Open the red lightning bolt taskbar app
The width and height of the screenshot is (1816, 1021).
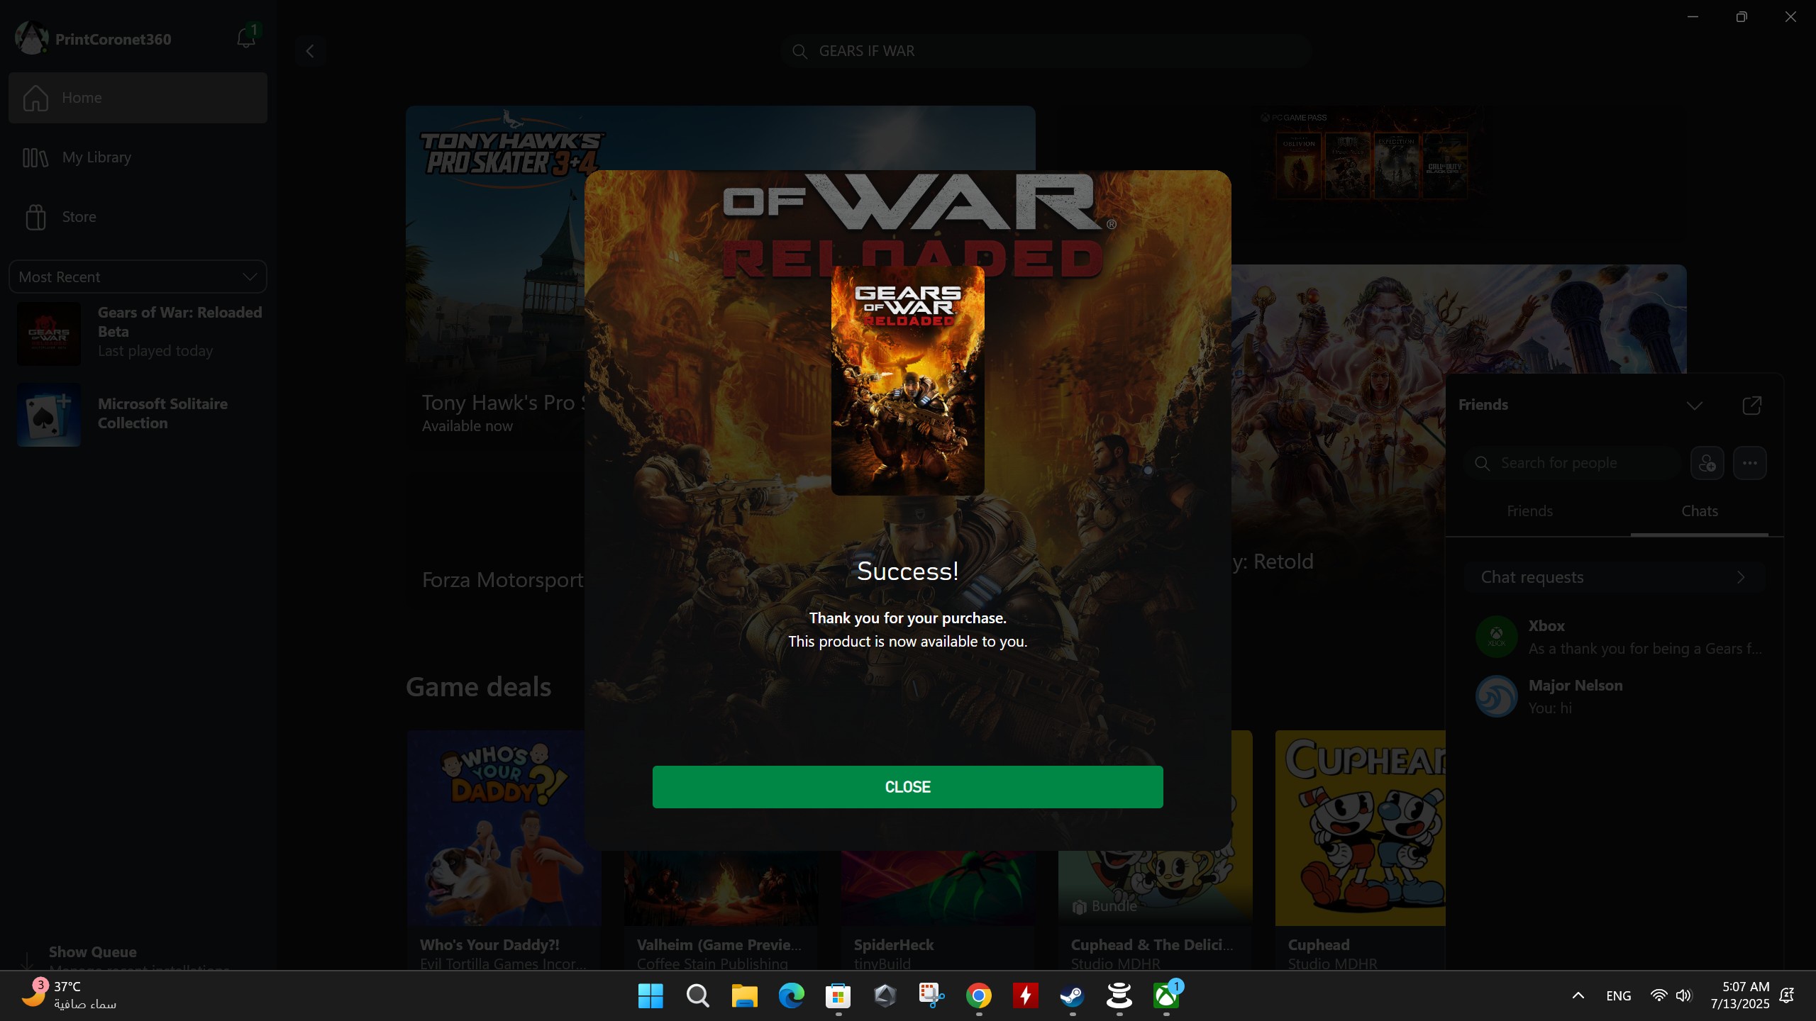[1025, 995]
